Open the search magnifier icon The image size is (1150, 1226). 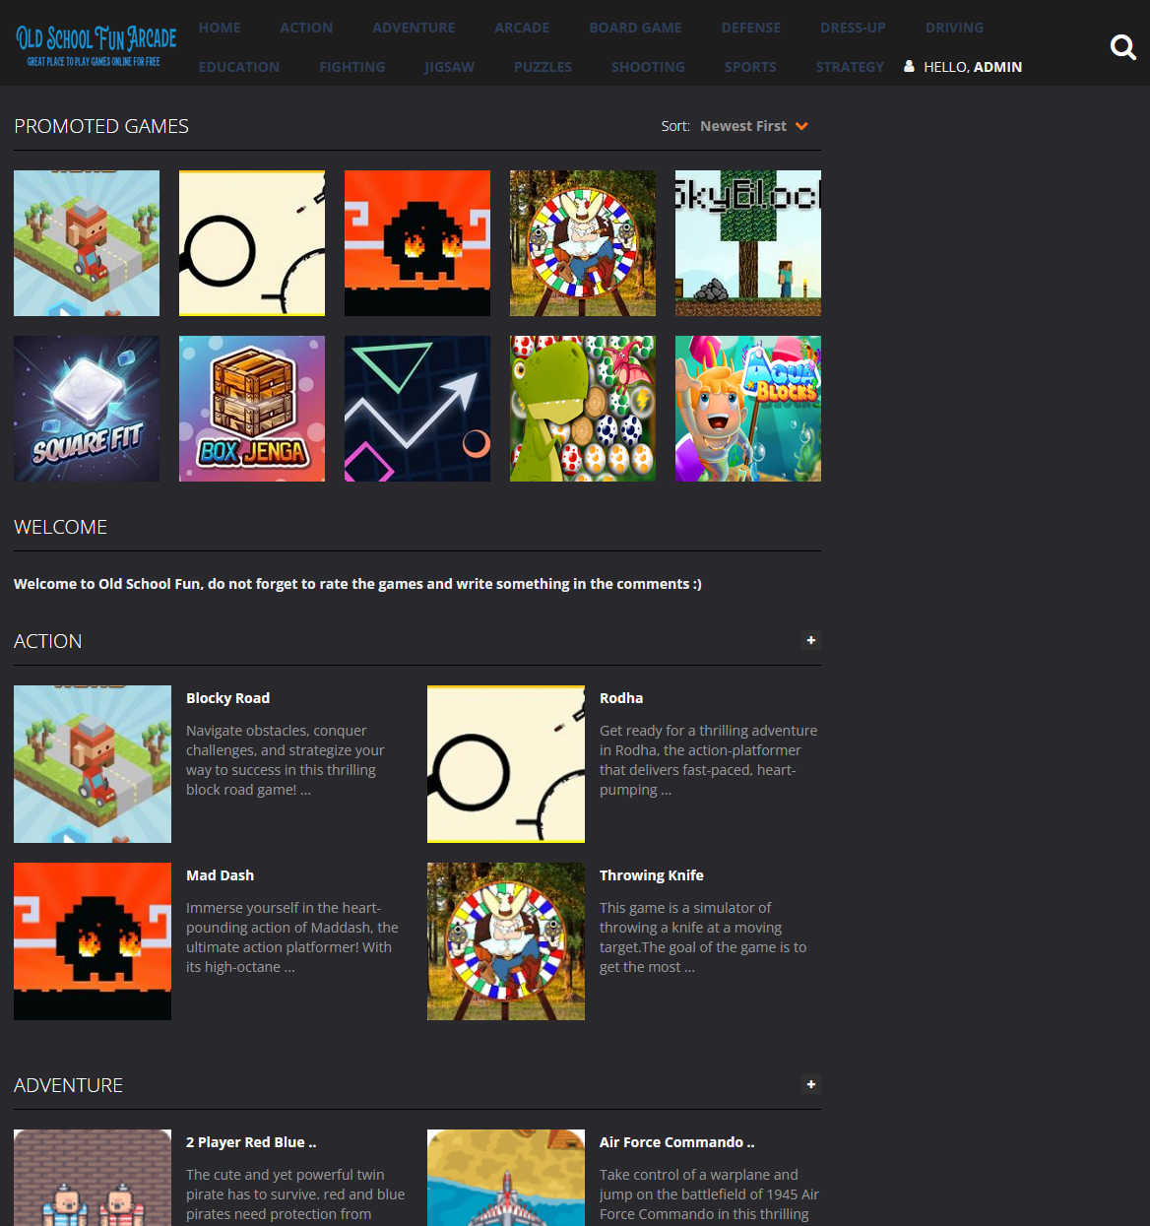point(1122,46)
